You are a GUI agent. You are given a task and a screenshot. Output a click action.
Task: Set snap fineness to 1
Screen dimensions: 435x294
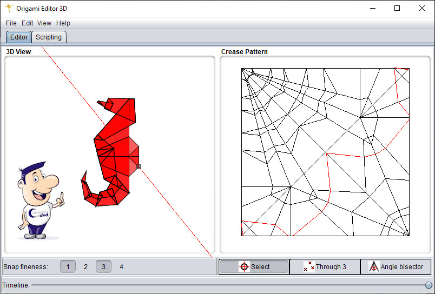click(68, 266)
